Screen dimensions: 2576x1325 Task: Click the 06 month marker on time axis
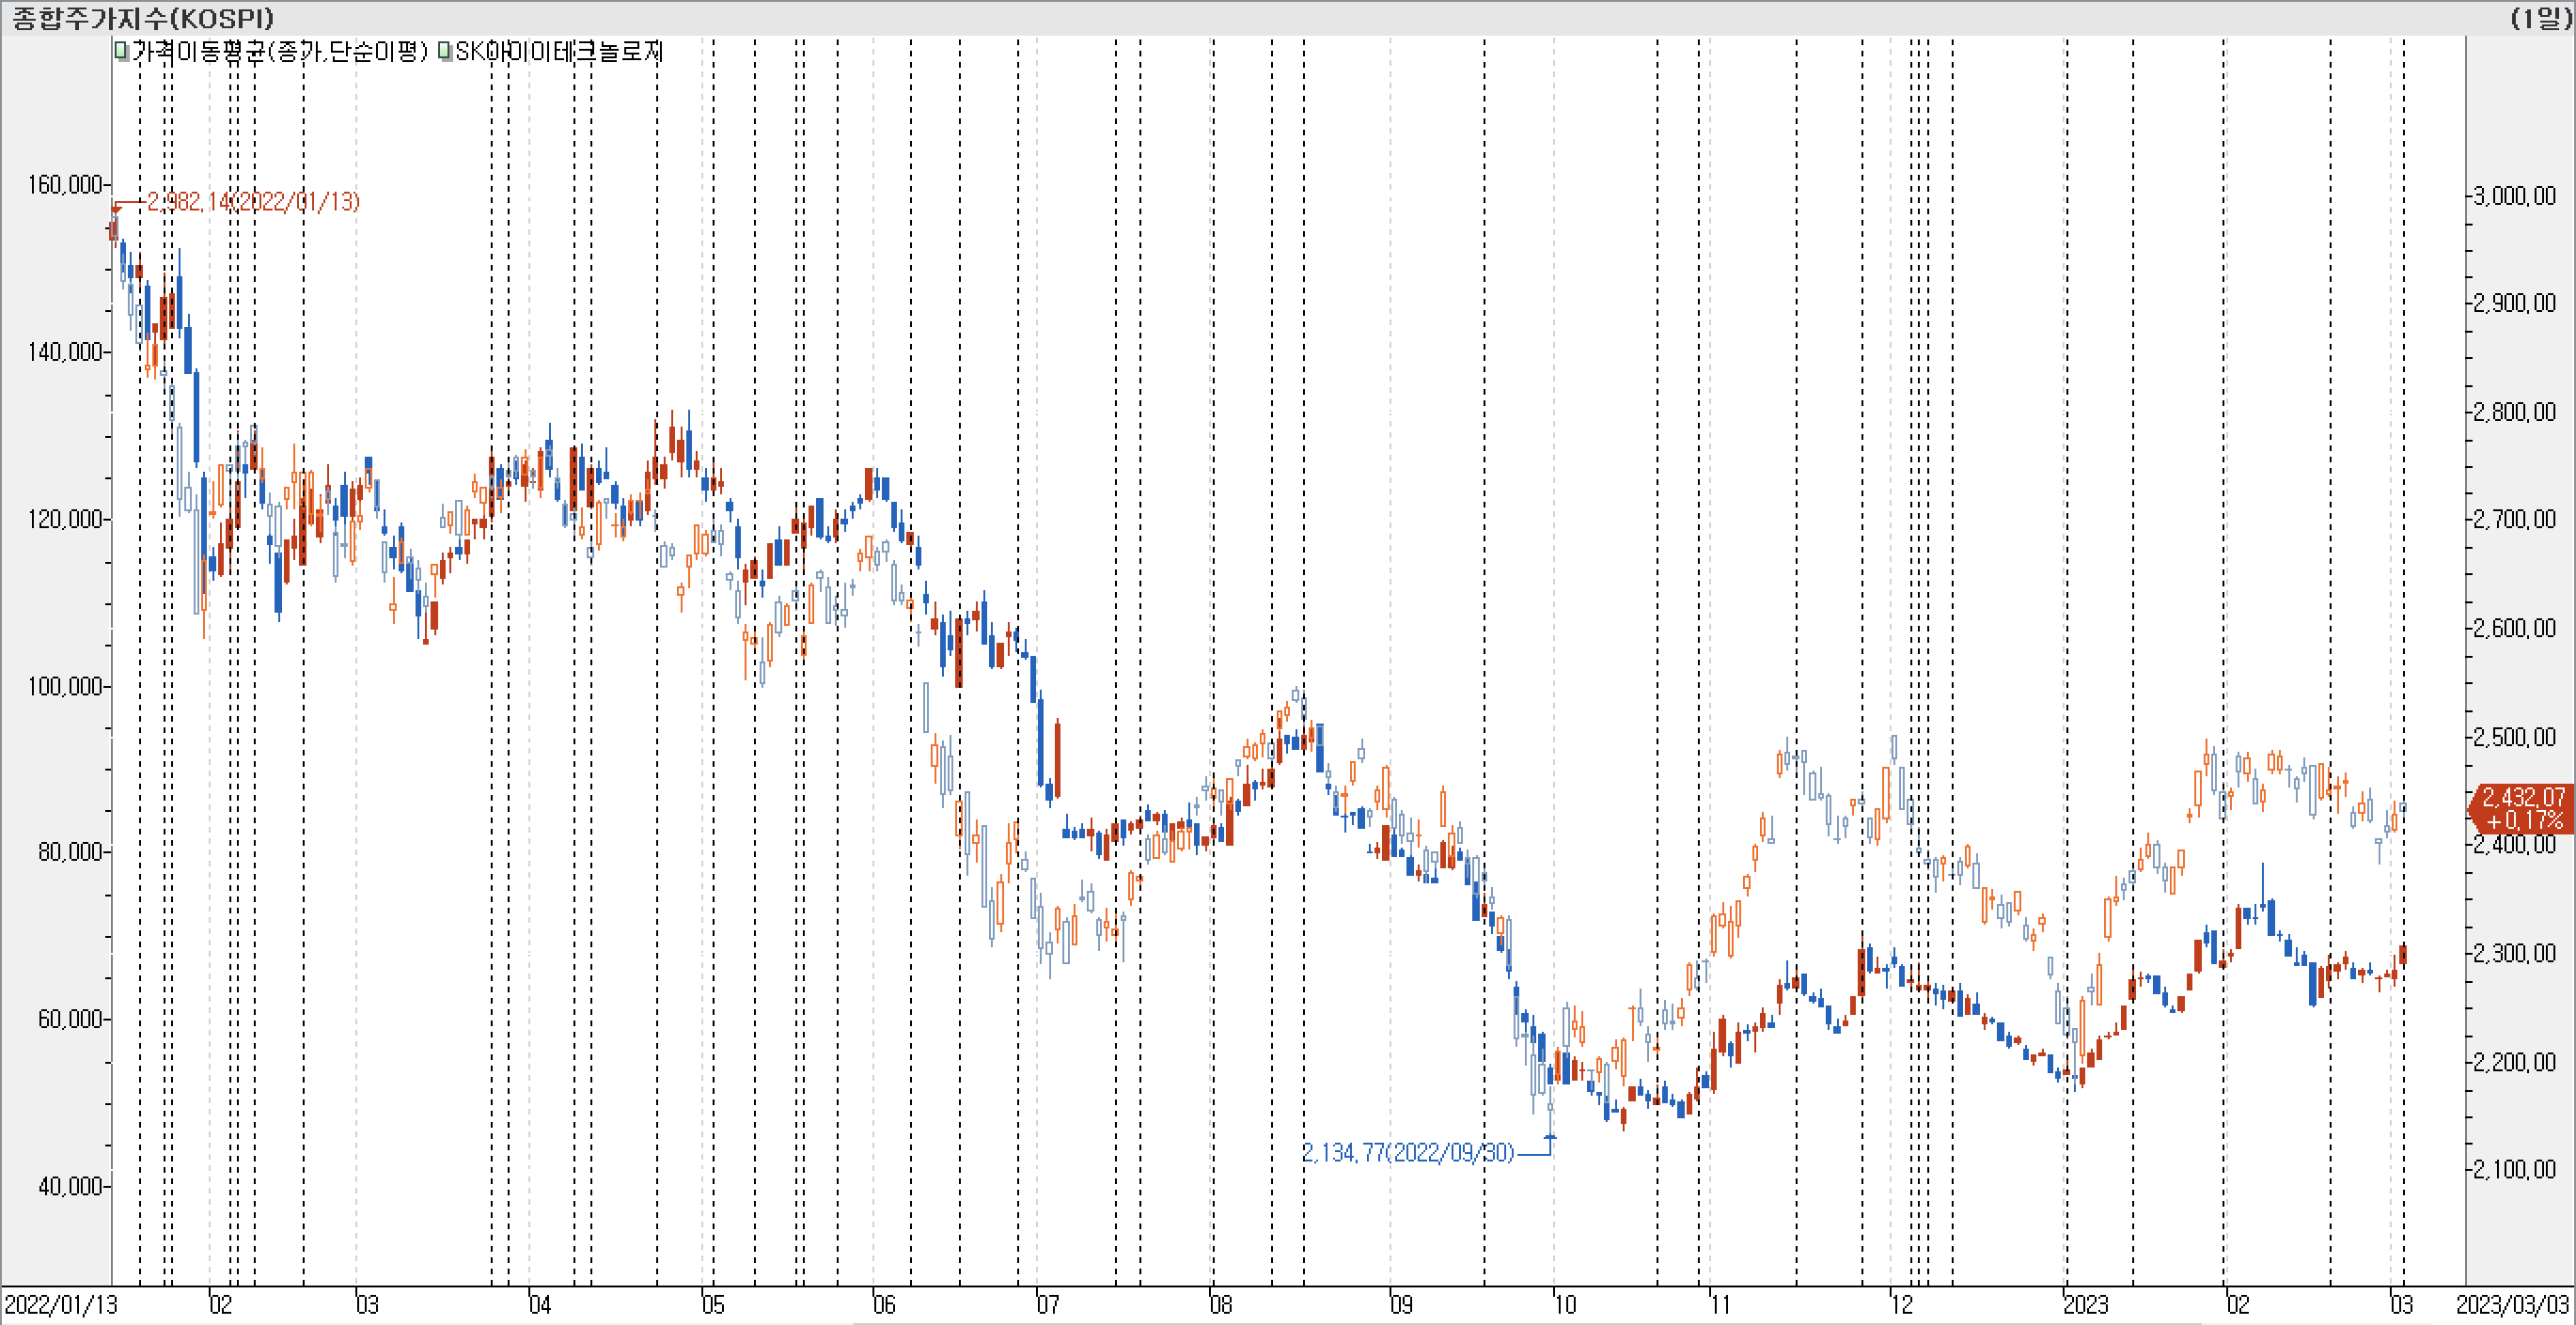click(884, 1304)
